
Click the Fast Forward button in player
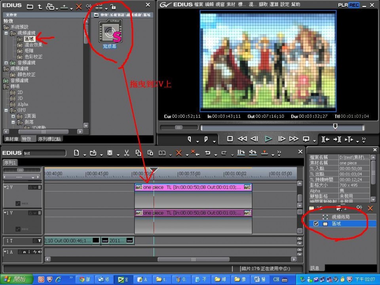294,139
